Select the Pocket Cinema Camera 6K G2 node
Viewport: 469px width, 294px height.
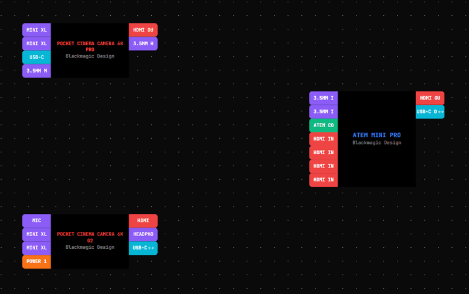point(90,241)
